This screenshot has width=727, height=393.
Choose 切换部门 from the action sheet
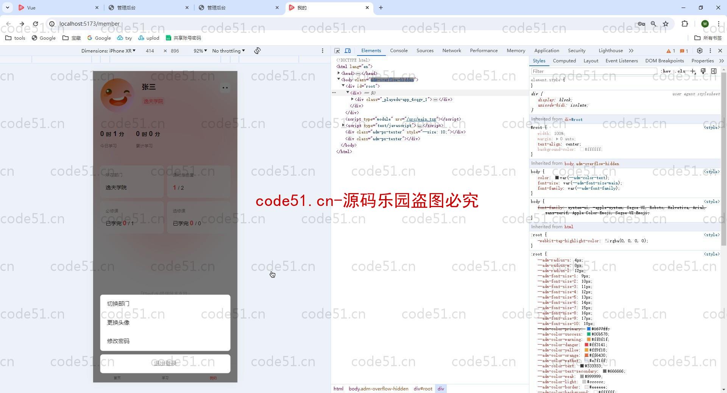tap(165, 304)
